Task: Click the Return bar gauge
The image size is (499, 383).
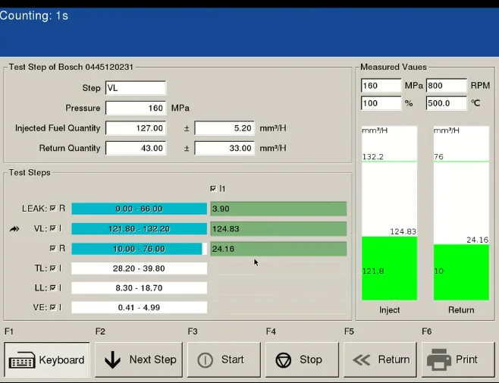Action: tap(461, 213)
